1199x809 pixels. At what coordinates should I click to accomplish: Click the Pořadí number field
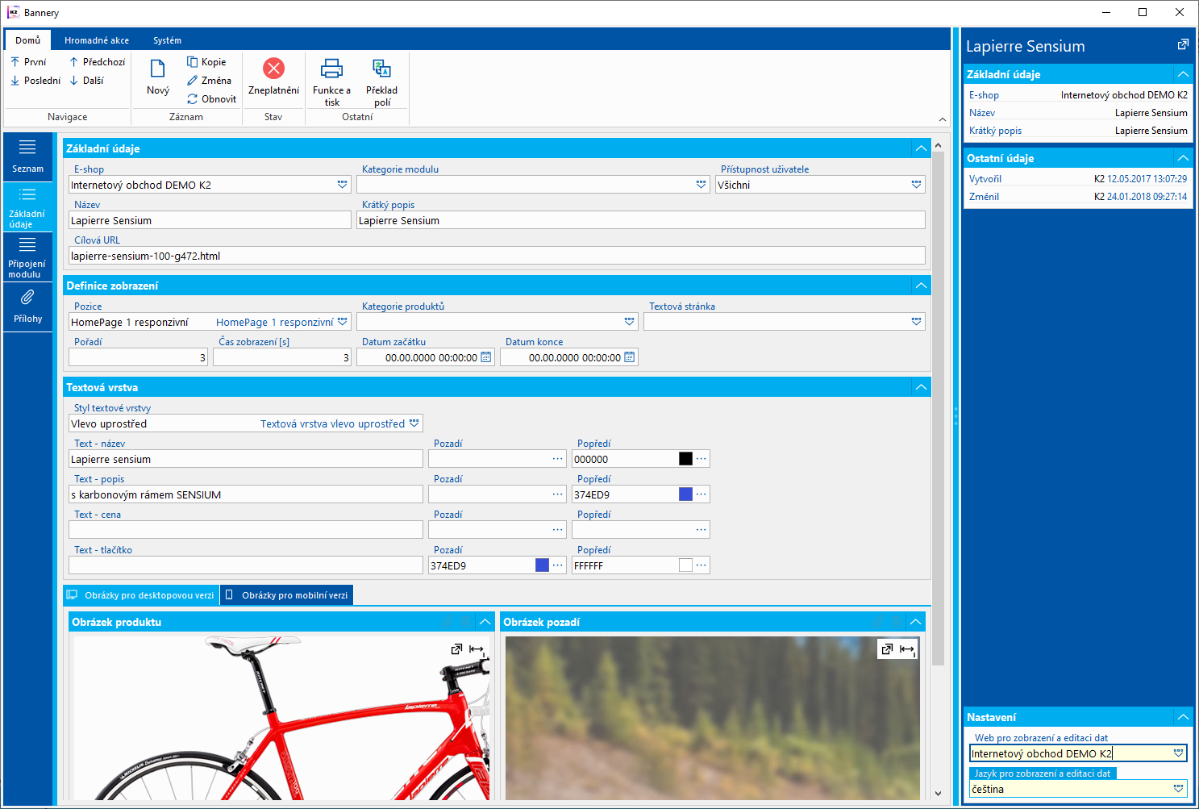(139, 357)
